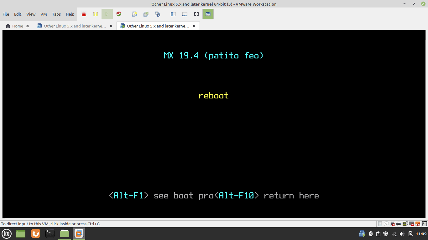Screen dimensions: 428x240
Task: Click the hard disk device status icon
Action: 380,224
